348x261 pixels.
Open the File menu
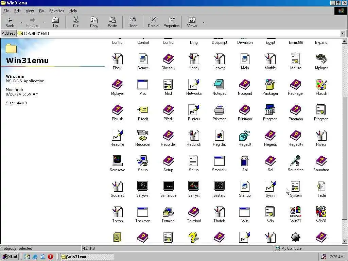6,11
